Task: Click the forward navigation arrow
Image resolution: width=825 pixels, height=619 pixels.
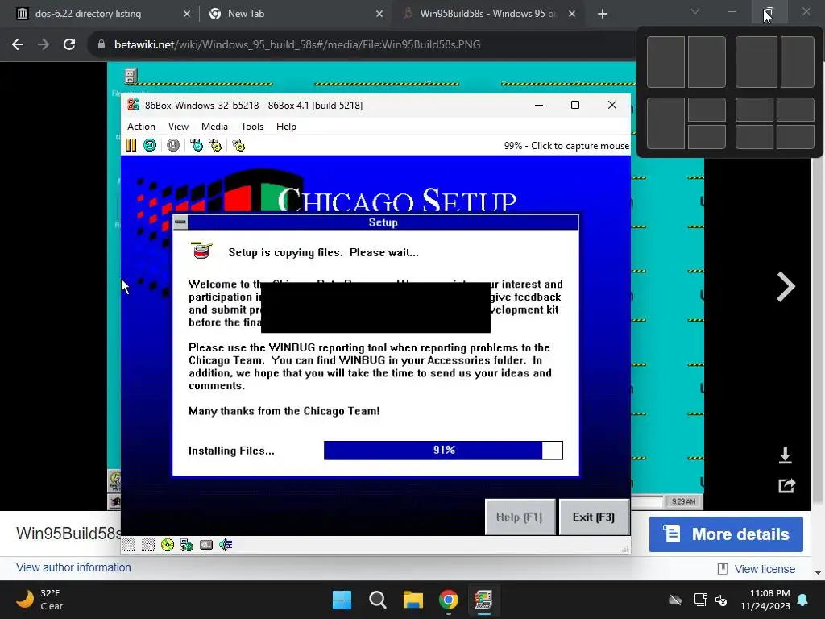Action: point(44,44)
